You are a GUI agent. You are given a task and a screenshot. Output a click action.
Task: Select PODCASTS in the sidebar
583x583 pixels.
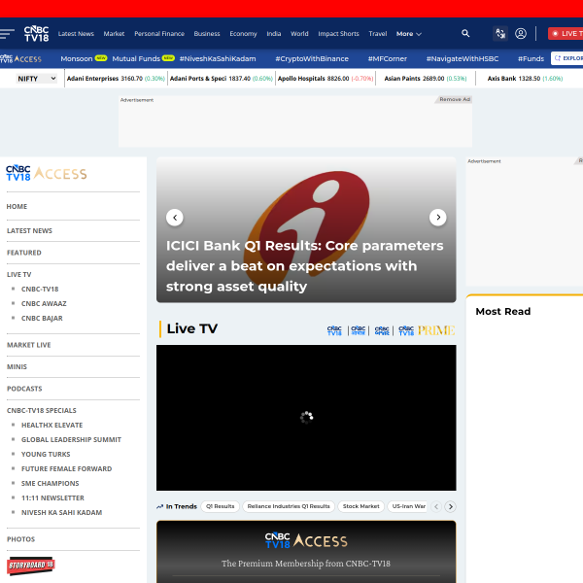(x=24, y=389)
